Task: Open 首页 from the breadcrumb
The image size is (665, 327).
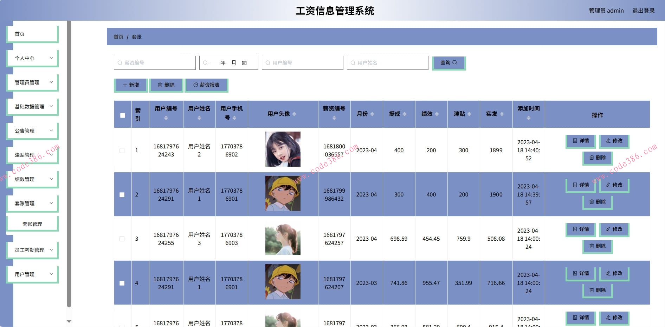Action: (118, 36)
